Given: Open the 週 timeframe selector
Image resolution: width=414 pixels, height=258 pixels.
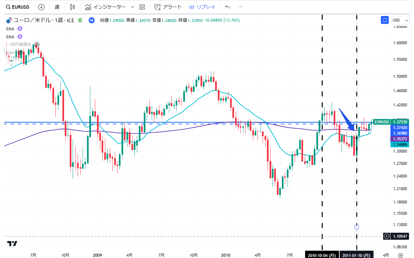Looking at the screenshot, I should point(57,7).
